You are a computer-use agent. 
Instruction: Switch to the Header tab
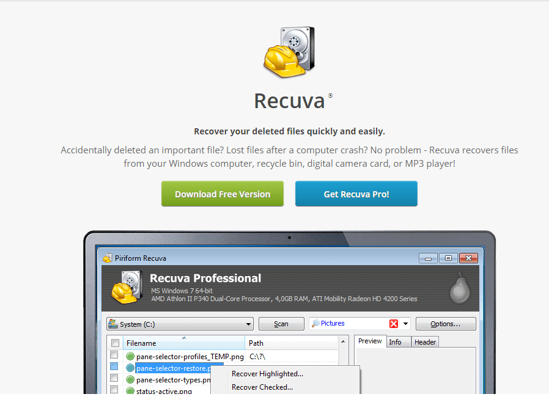click(425, 342)
